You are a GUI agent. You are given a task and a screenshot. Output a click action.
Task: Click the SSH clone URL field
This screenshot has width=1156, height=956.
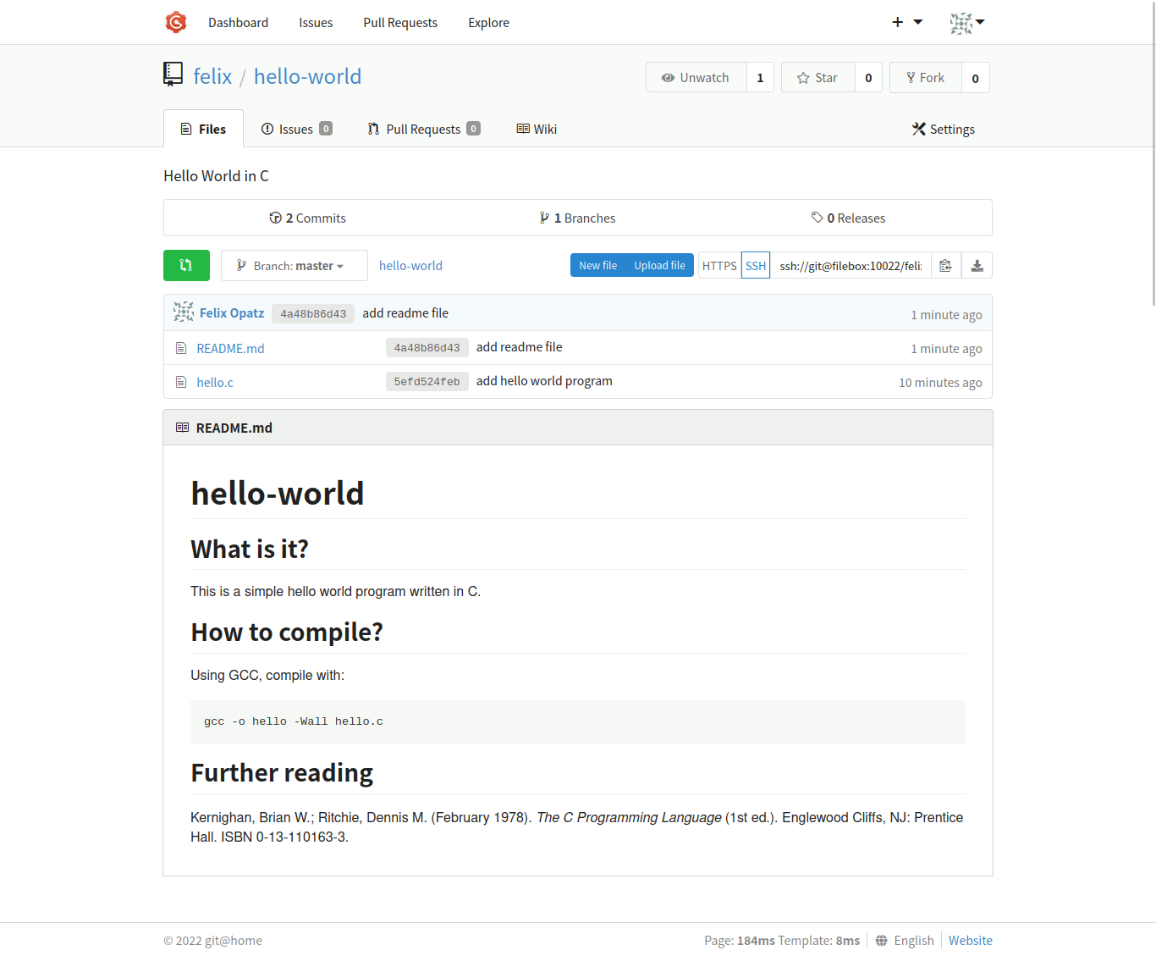coord(850,266)
